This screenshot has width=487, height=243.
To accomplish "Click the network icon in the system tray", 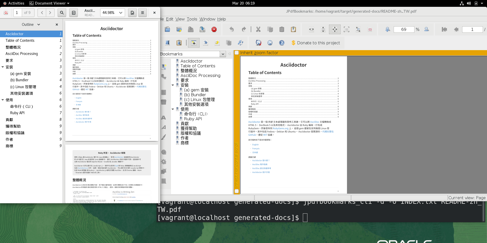I will (x=462, y=3).
